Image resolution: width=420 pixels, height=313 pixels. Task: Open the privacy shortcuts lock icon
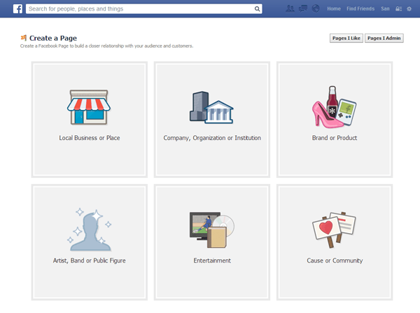(398, 9)
